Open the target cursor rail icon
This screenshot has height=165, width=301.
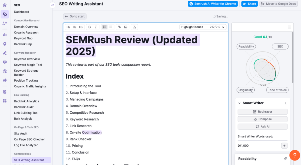[5, 71]
